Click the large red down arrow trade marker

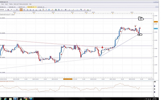pyautogui.click(x=102, y=47)
